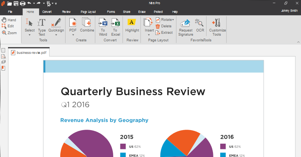Extract pages with Extract button
This screenshot has width=301, height=157.
point(164,33)
